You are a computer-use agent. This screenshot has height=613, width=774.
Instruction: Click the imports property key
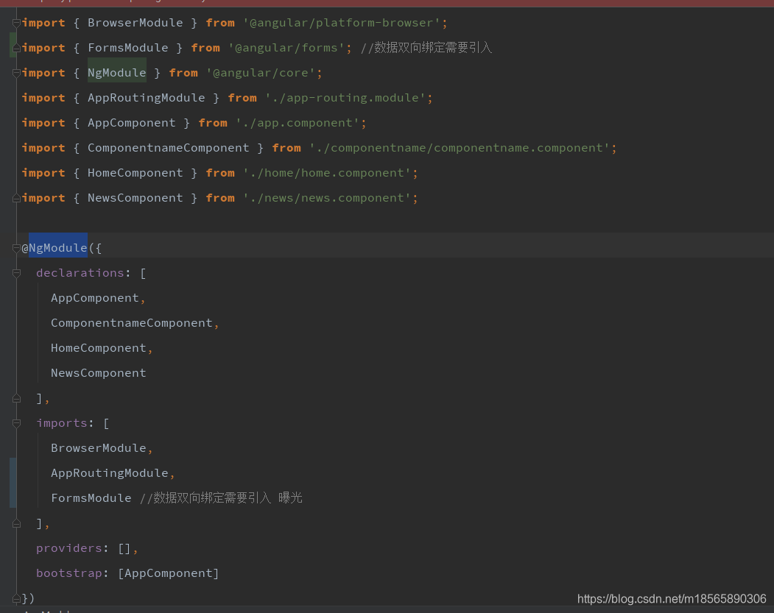tap(62, 423)
